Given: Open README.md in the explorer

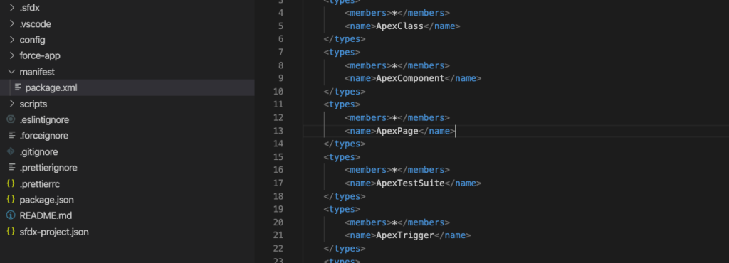Looking at the screenshot, I should 46,215.
